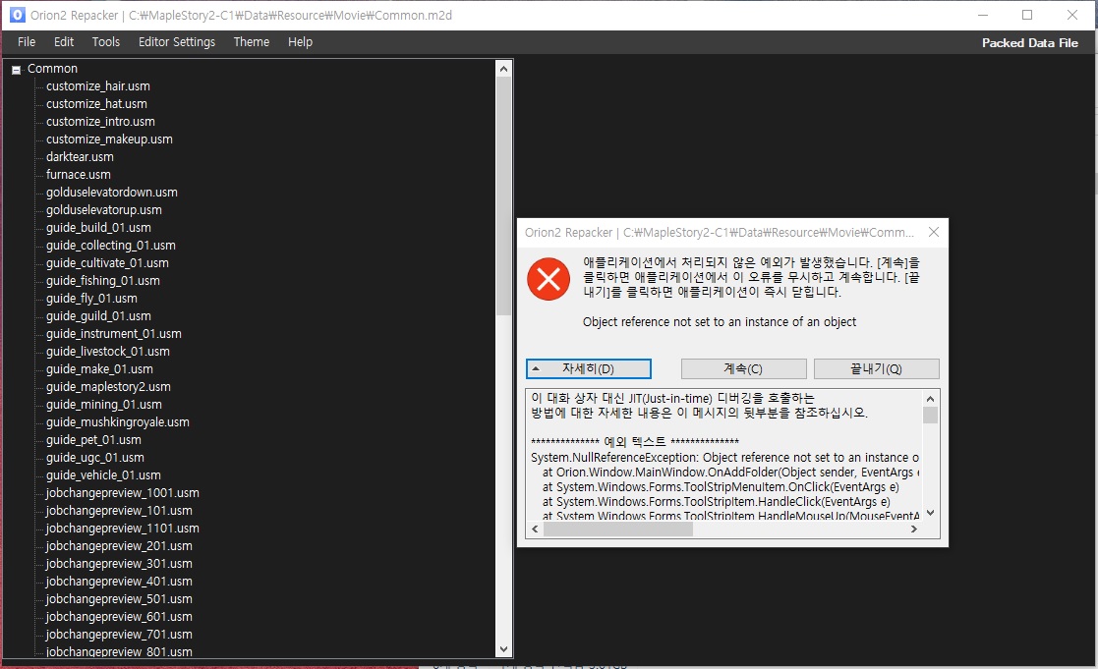The image size is (1098, 669).
Task: Click the 계속(C) continue button
Action: coord(744,368)
